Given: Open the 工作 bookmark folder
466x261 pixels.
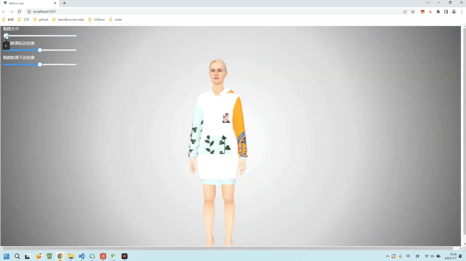Looking at the screenshot, I should click(24, 19).
